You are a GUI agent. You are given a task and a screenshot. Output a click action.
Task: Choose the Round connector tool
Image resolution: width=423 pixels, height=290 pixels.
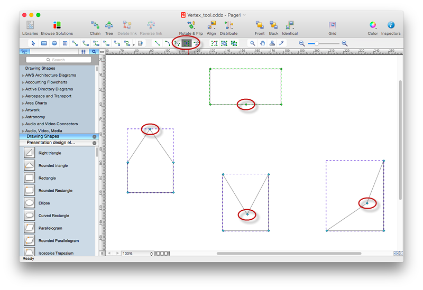tap(117, 43)
